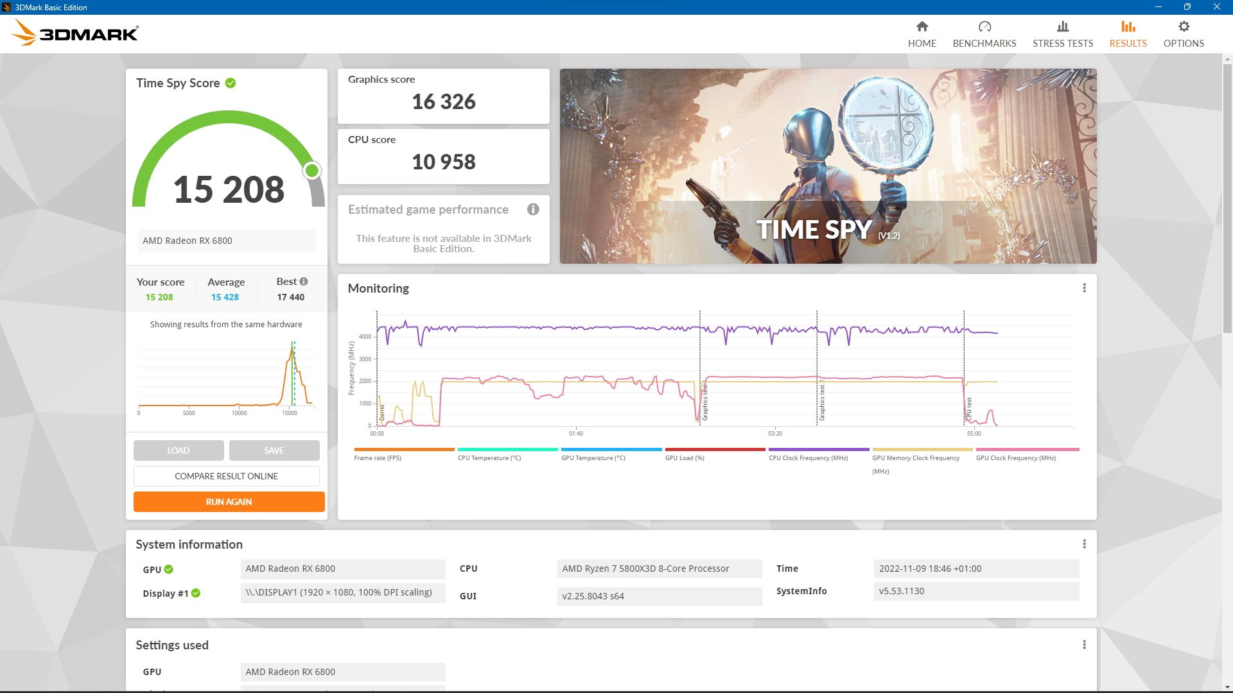Open the Benchmarks gauge icon
This screenshot has height=693, width=1233.
pyautogui.click(x=984, y=27)
